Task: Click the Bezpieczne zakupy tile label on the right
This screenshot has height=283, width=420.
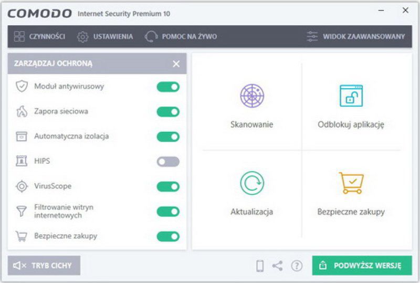Action: [x=351, y=212]
